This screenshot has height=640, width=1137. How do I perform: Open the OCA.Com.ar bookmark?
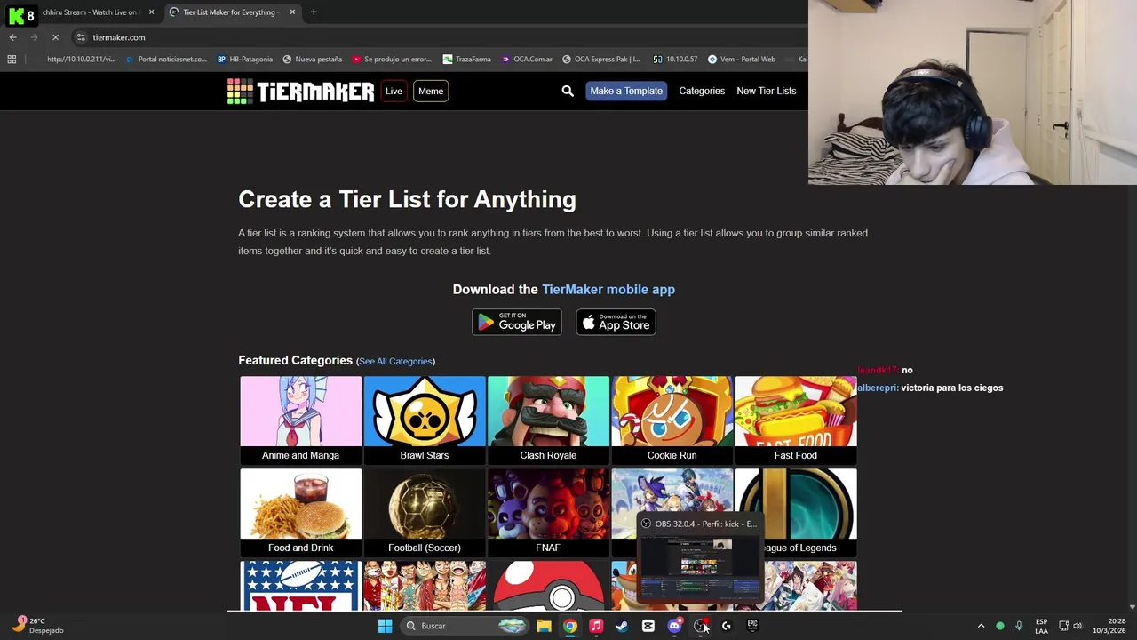pyautogui.click(x=526, y=60)
